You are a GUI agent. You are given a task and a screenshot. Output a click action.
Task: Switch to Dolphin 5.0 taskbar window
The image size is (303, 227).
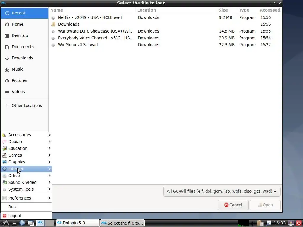click(x=78, y=223)
